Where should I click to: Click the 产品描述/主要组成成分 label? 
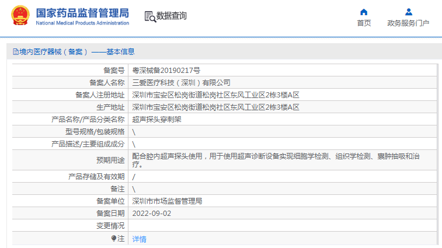point(88,144)
